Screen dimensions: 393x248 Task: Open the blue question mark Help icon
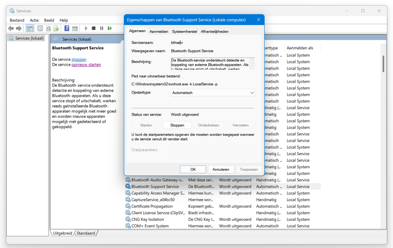[x=67, y=28]
